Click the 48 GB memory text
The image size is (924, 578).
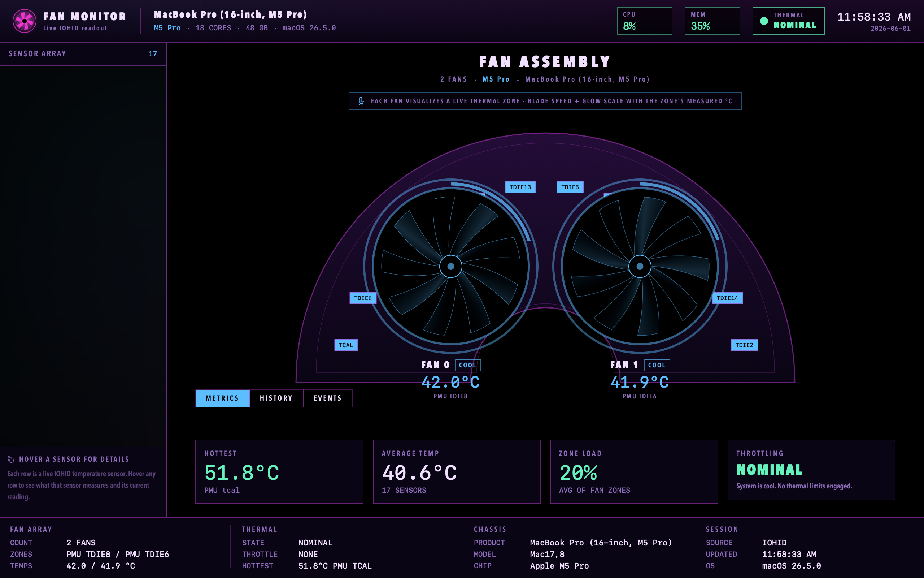(257, 28)
